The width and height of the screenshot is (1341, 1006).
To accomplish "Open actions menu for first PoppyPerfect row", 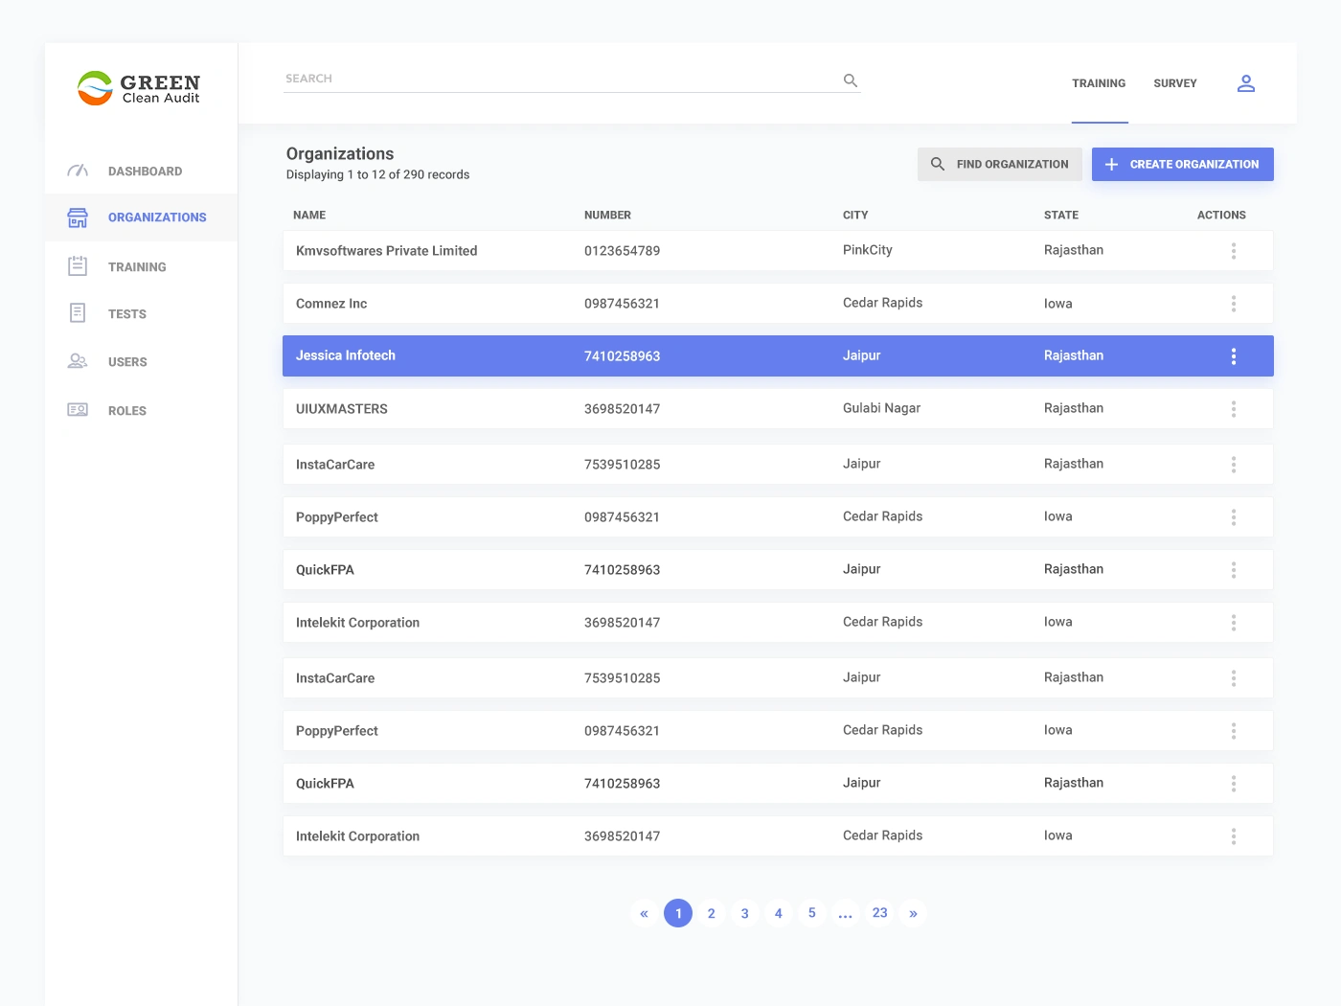I will [x=1234, y=517].
